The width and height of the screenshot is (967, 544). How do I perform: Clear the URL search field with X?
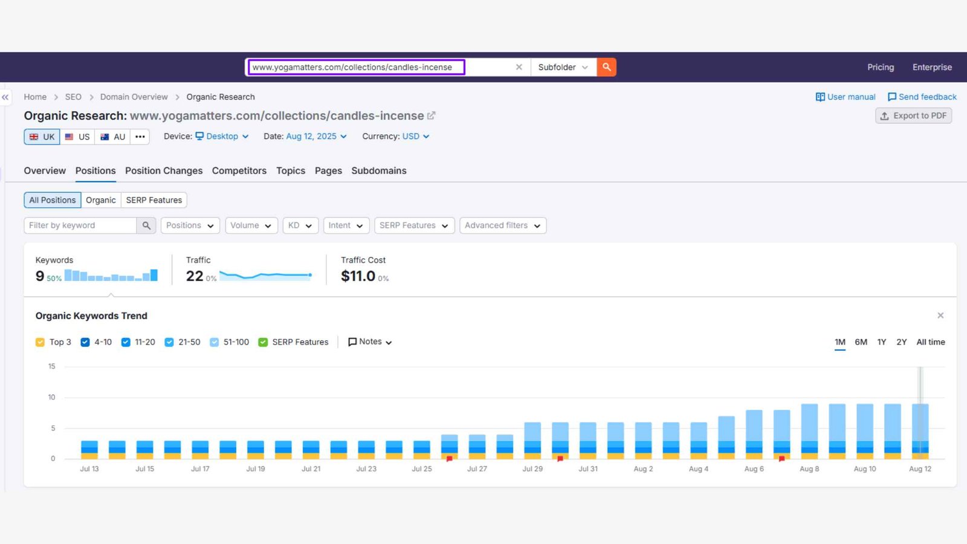(x=519, y=67)
